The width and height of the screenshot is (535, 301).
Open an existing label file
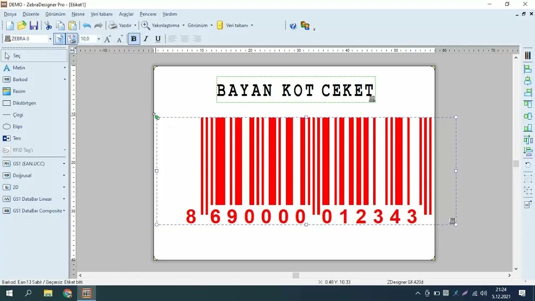22,26
